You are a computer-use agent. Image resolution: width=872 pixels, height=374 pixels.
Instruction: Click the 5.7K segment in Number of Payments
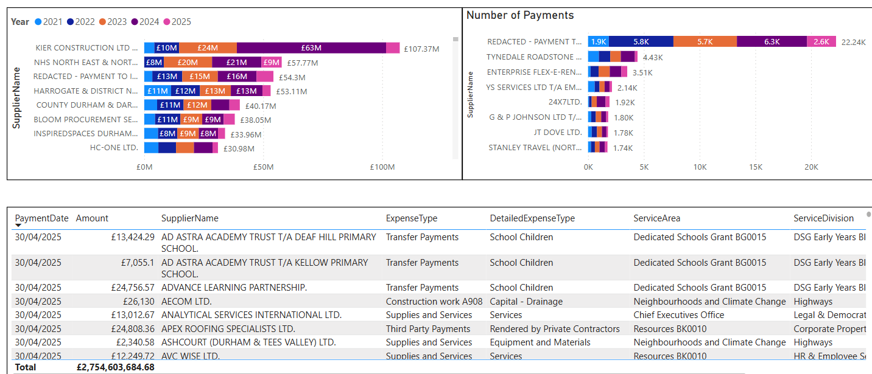click(705, 41)
